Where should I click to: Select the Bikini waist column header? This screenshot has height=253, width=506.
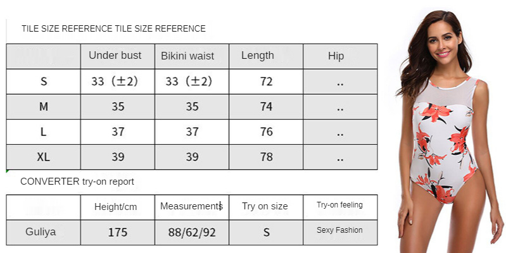point(187,56)
